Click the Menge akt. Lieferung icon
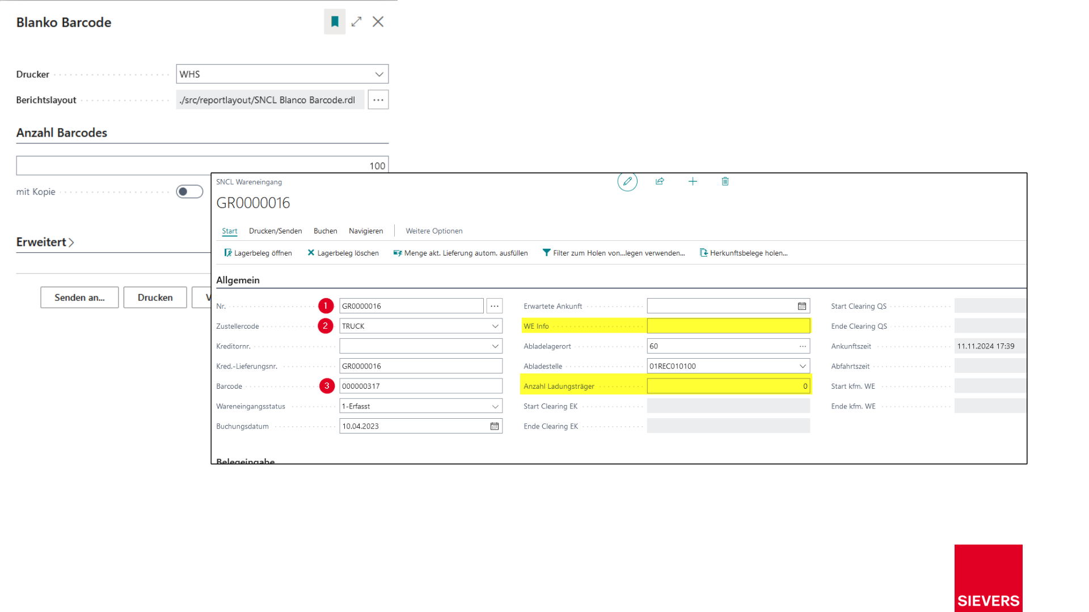This screenshot has width=1089, height=612. tap(398, 253)
